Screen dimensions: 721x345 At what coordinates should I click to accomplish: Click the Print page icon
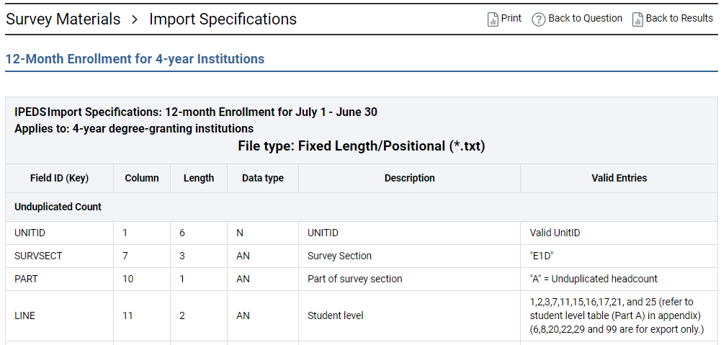coord(493,19)
